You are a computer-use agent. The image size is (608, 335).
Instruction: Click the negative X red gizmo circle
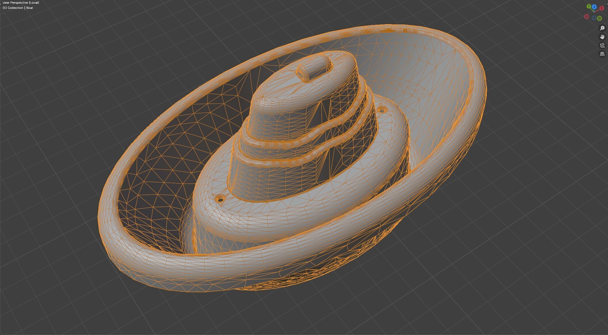586,17
